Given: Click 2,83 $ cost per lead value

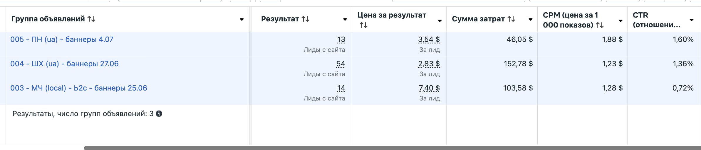Looking at the screenshot, I should pyautogui.click(x=429, y=64).
